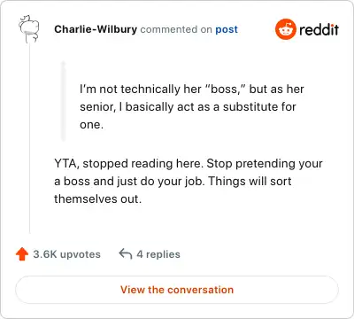
Task: Click the comment text "YTA, stopped reading here"
Action: click(x=128, y=163)
